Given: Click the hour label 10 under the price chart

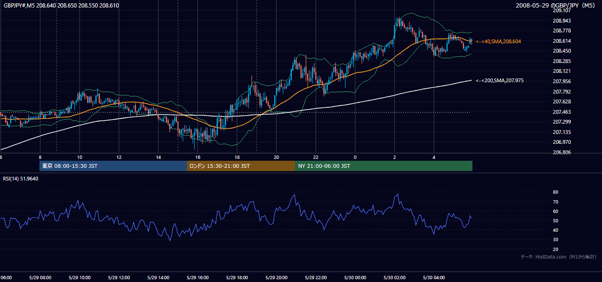Looking at the screenshot, I should click(x=80, y=157).
